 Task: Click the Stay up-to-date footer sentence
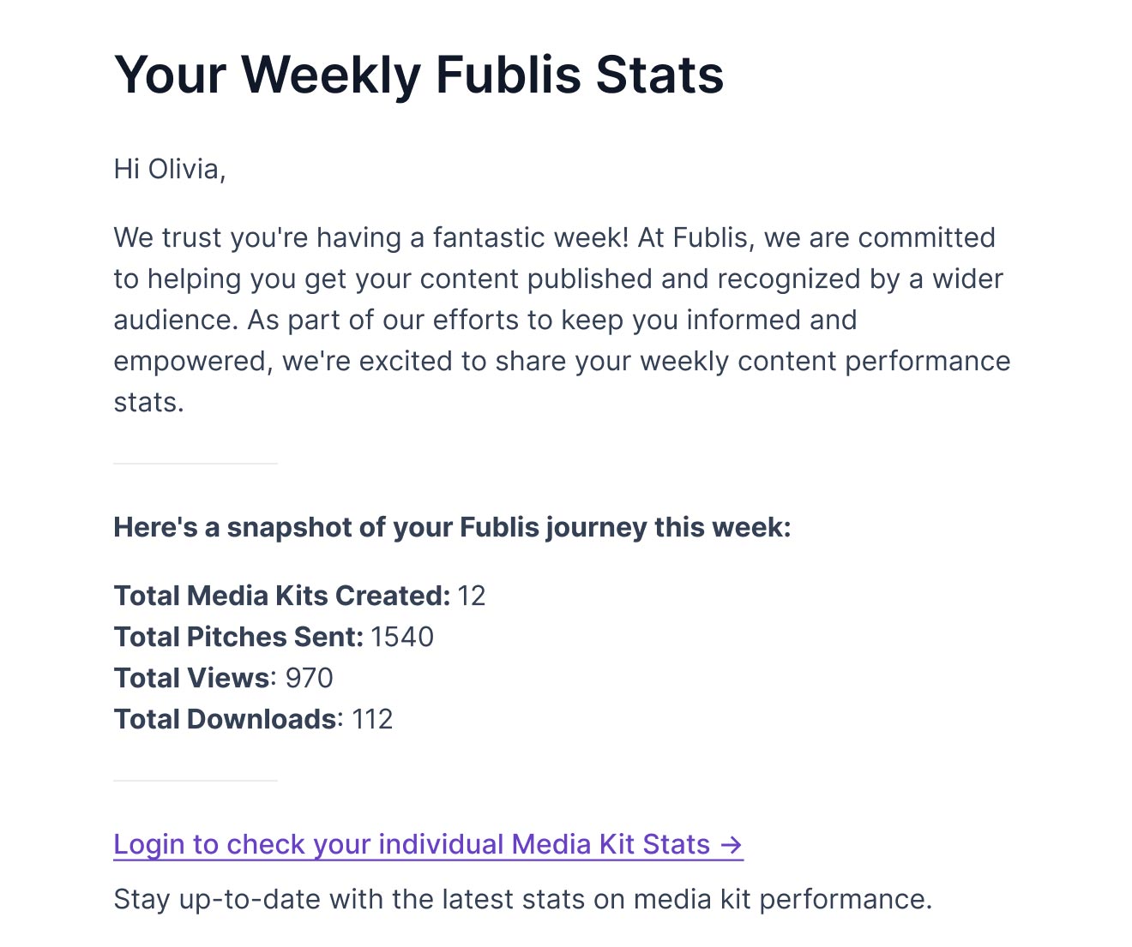click(x=522, y=899)
